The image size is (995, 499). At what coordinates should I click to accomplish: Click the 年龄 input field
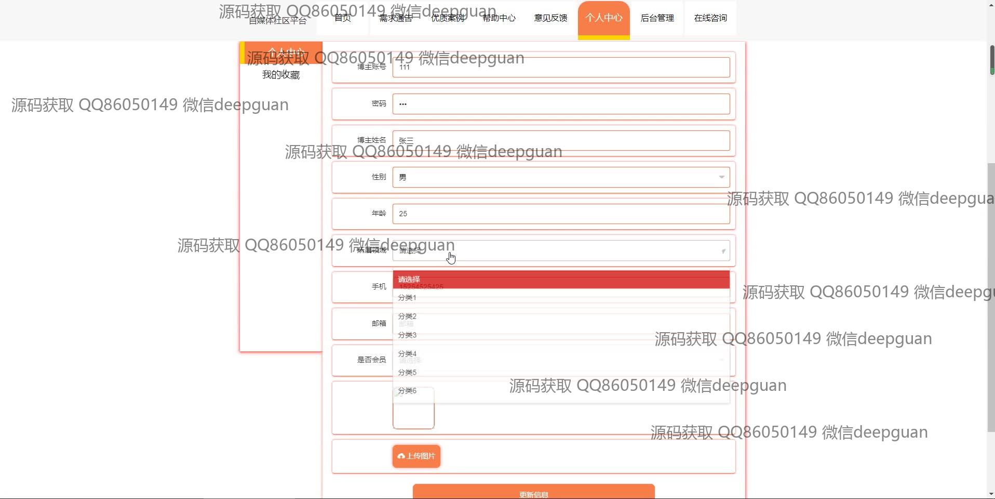coord(561,214)
